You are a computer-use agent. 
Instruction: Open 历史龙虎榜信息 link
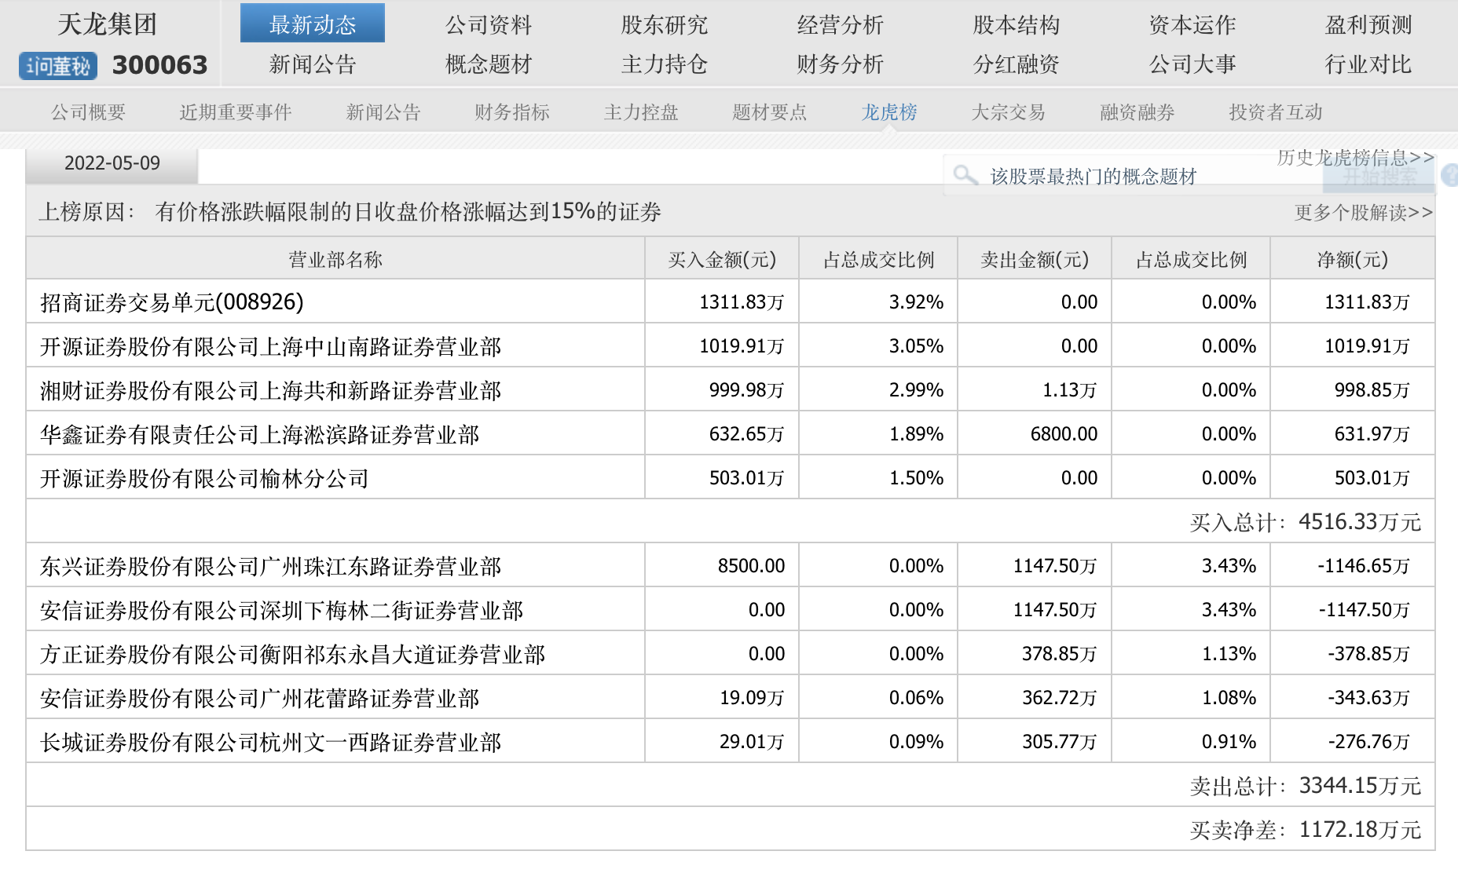(1354, 158)
